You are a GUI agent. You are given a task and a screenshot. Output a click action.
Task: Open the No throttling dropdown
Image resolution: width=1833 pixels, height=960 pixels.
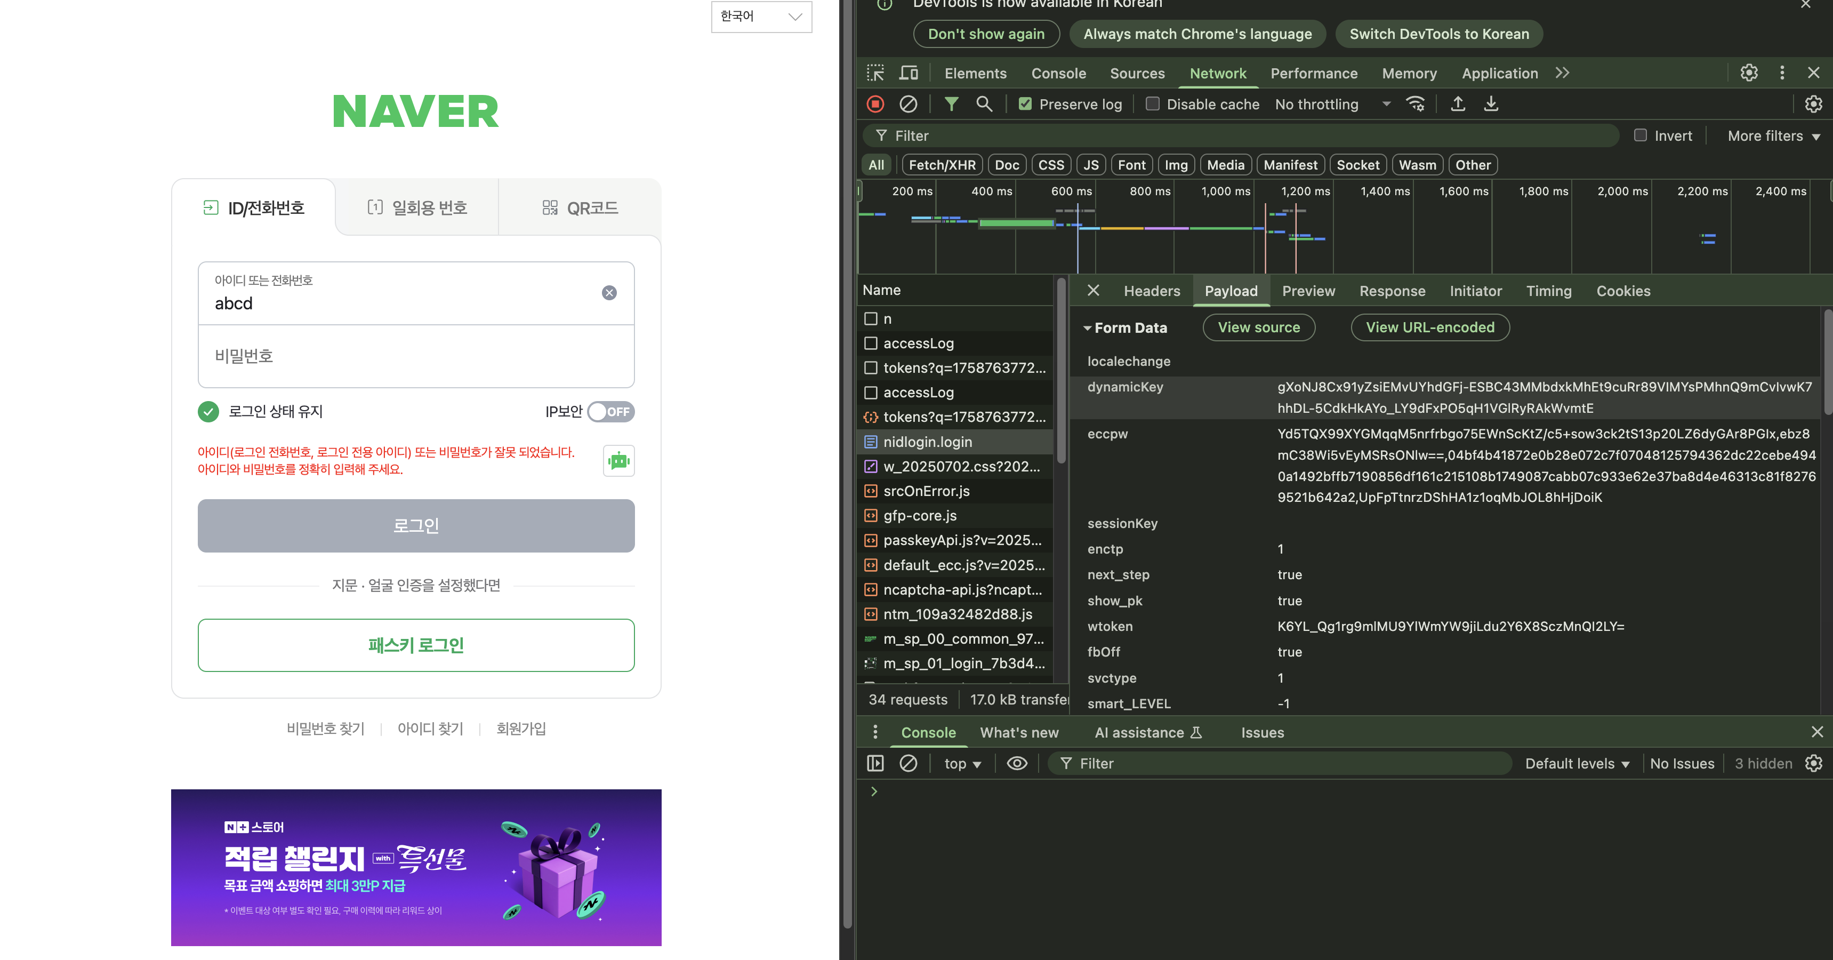1332,105
